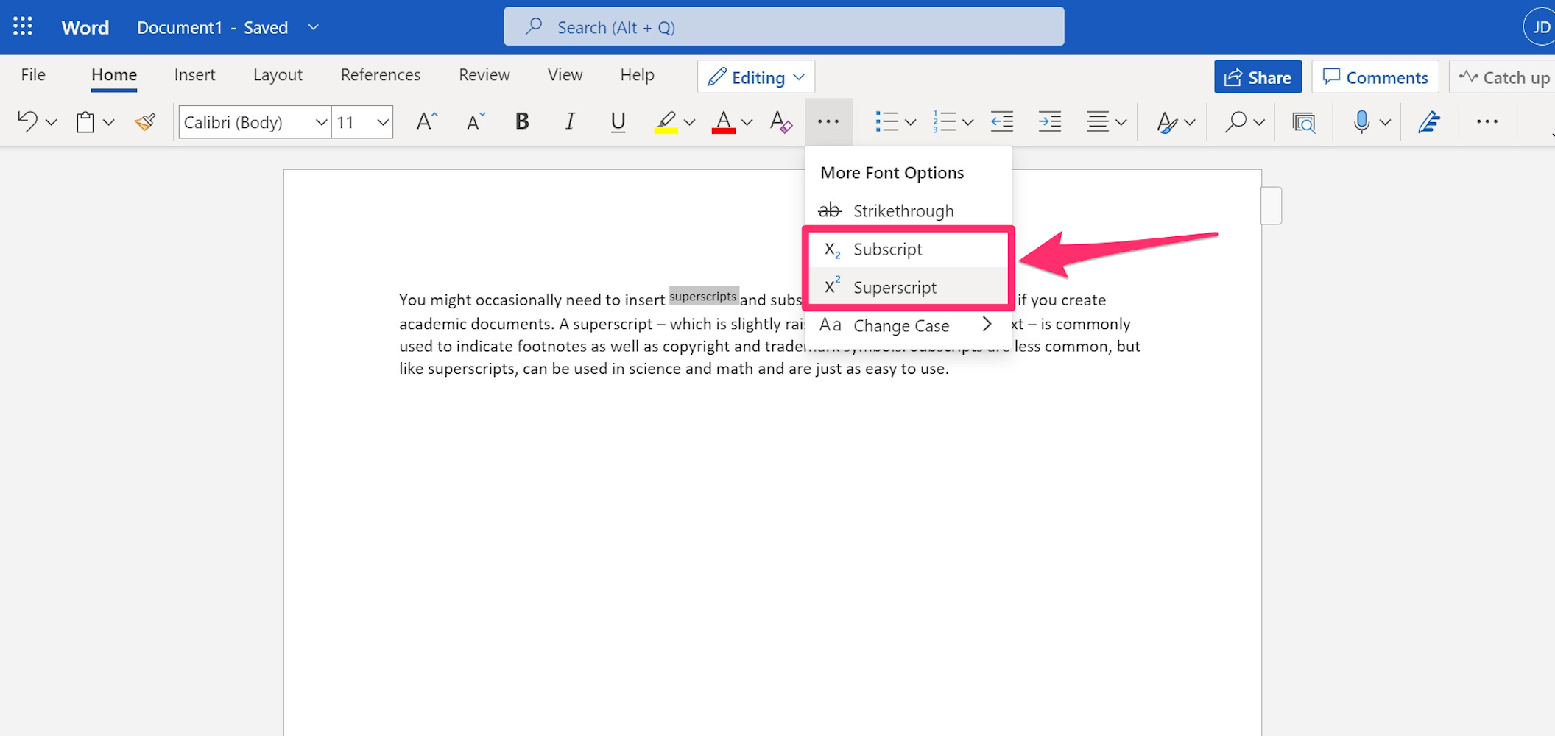Toggle bold formatting
Viewport: 1555px width, 736px height.
coord(521,121)
